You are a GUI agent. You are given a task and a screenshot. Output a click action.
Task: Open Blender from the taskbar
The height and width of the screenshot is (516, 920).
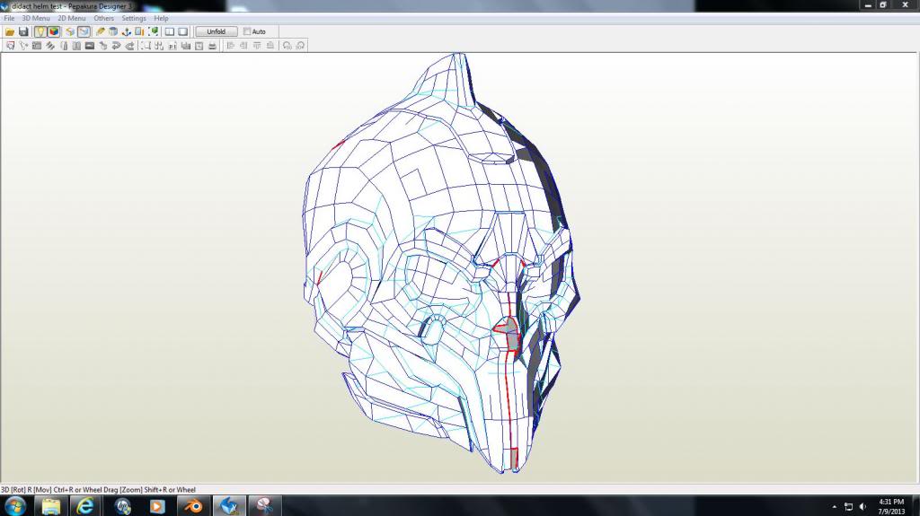click(194, 506)
